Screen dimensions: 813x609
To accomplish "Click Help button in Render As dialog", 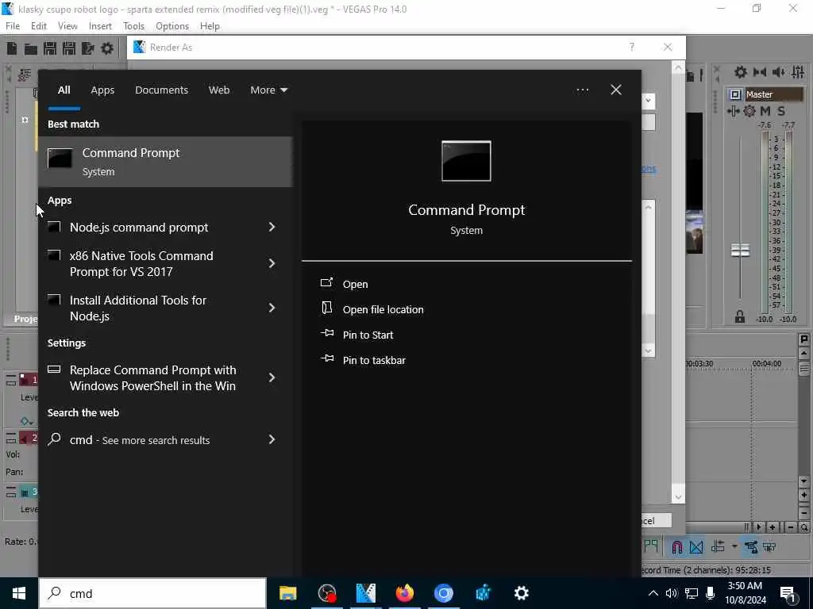I will click(x=631, y=47).
